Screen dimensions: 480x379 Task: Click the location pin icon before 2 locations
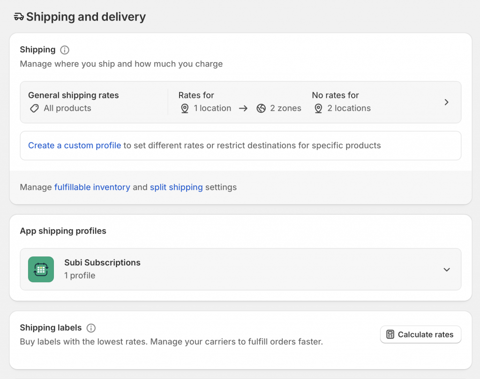(x=318, y=108)
